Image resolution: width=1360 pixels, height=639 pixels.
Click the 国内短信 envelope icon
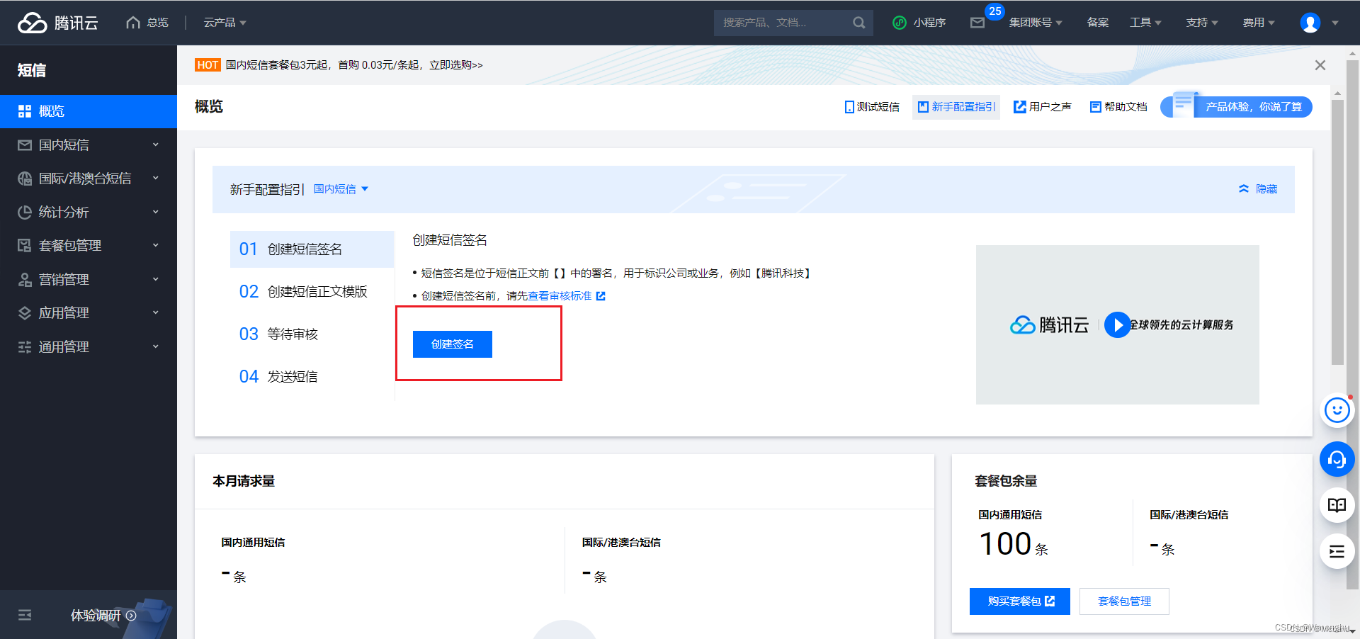point(25,145)
